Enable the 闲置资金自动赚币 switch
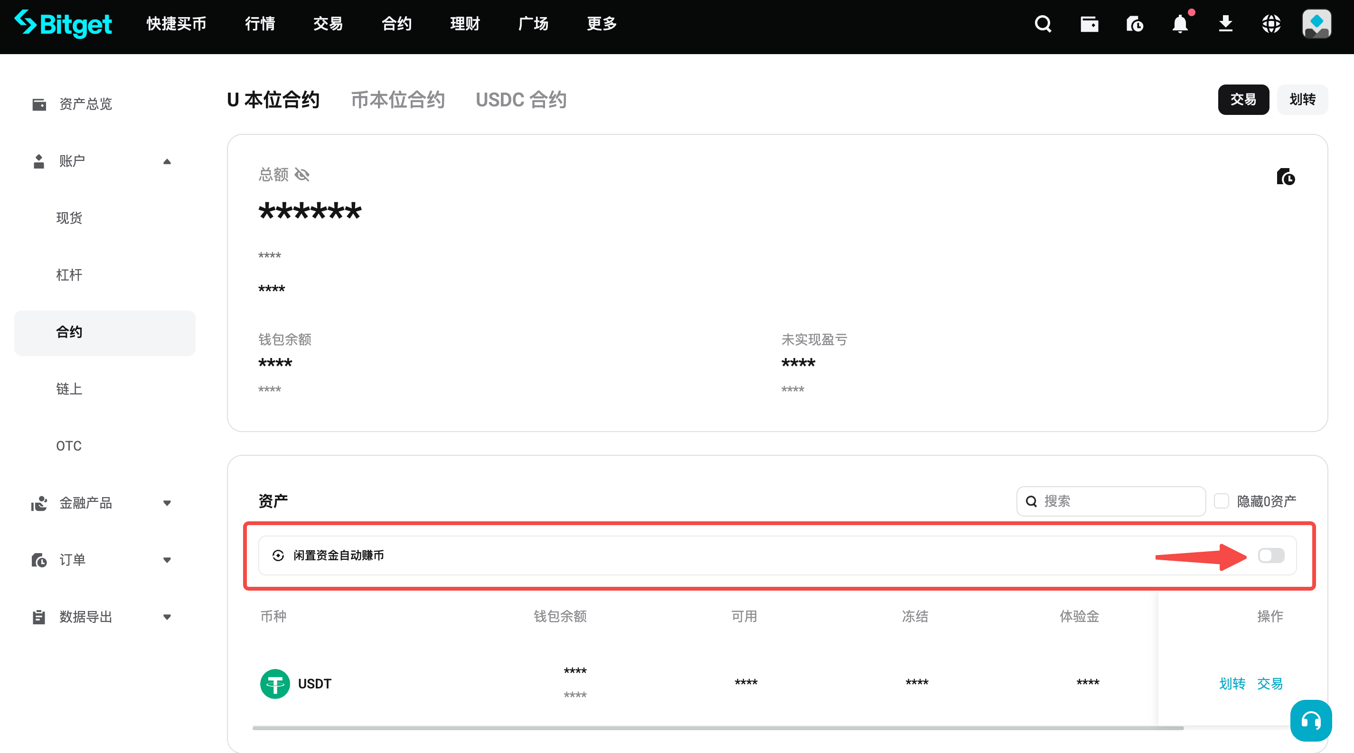Viewport: 1354px width, 753px height. click(x=1271, y=555)
